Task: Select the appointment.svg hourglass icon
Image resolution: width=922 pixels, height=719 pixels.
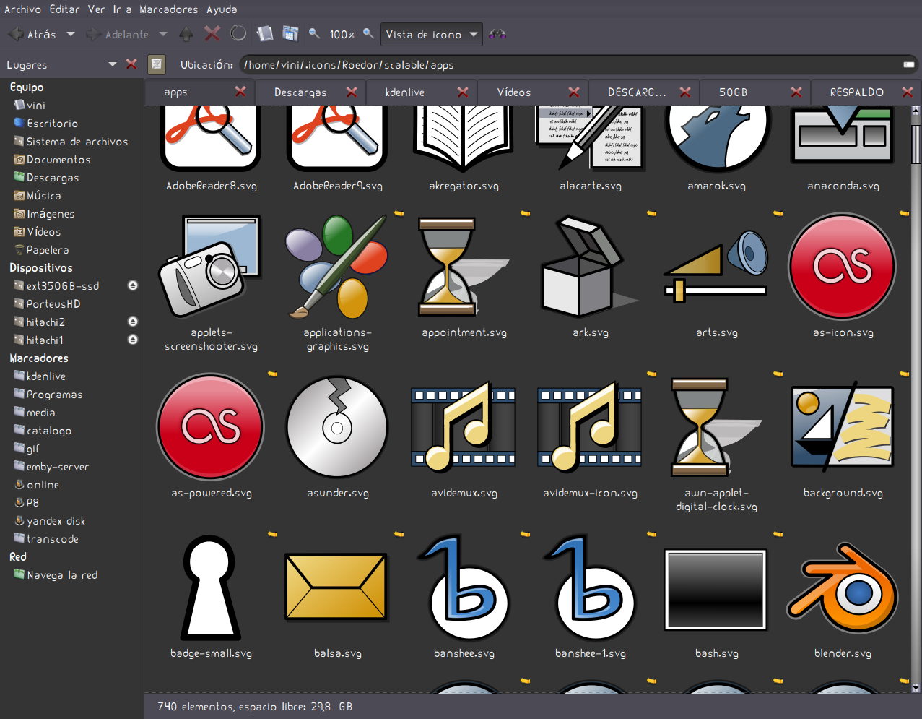Action: 464,267
